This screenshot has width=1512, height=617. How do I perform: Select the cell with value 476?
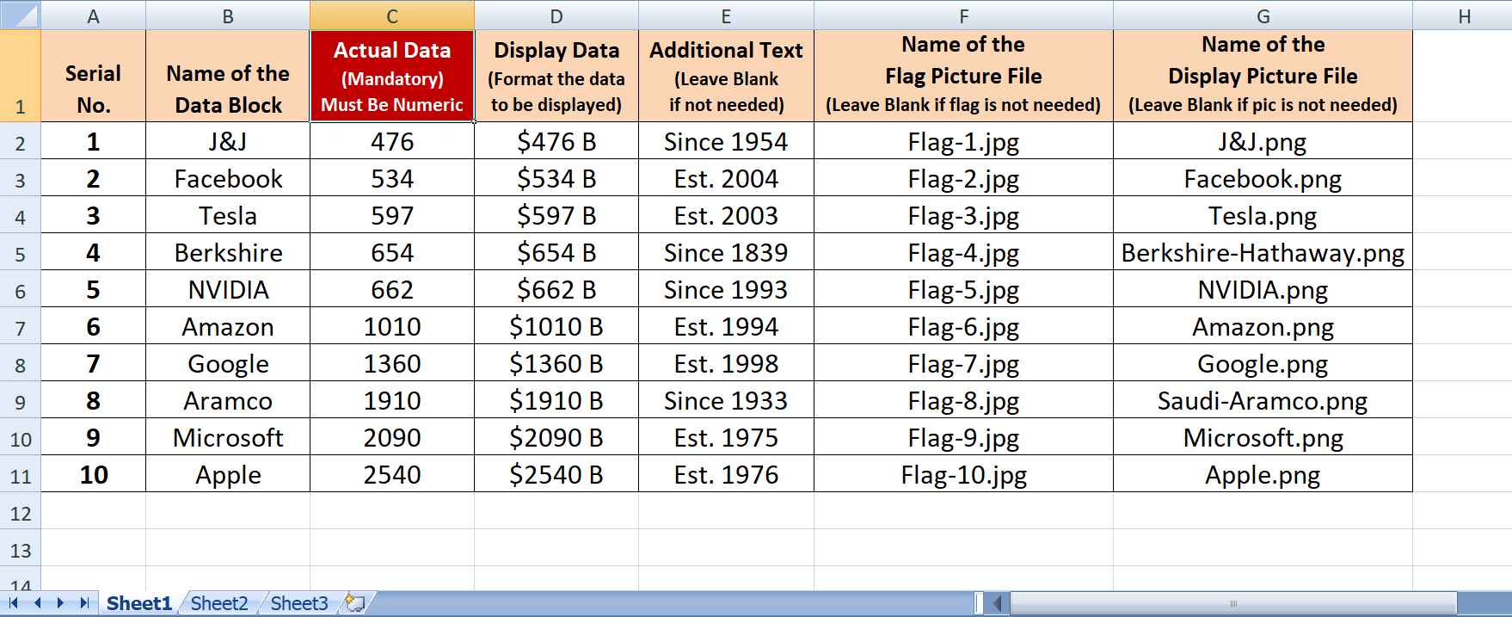(x=392, y=141)
